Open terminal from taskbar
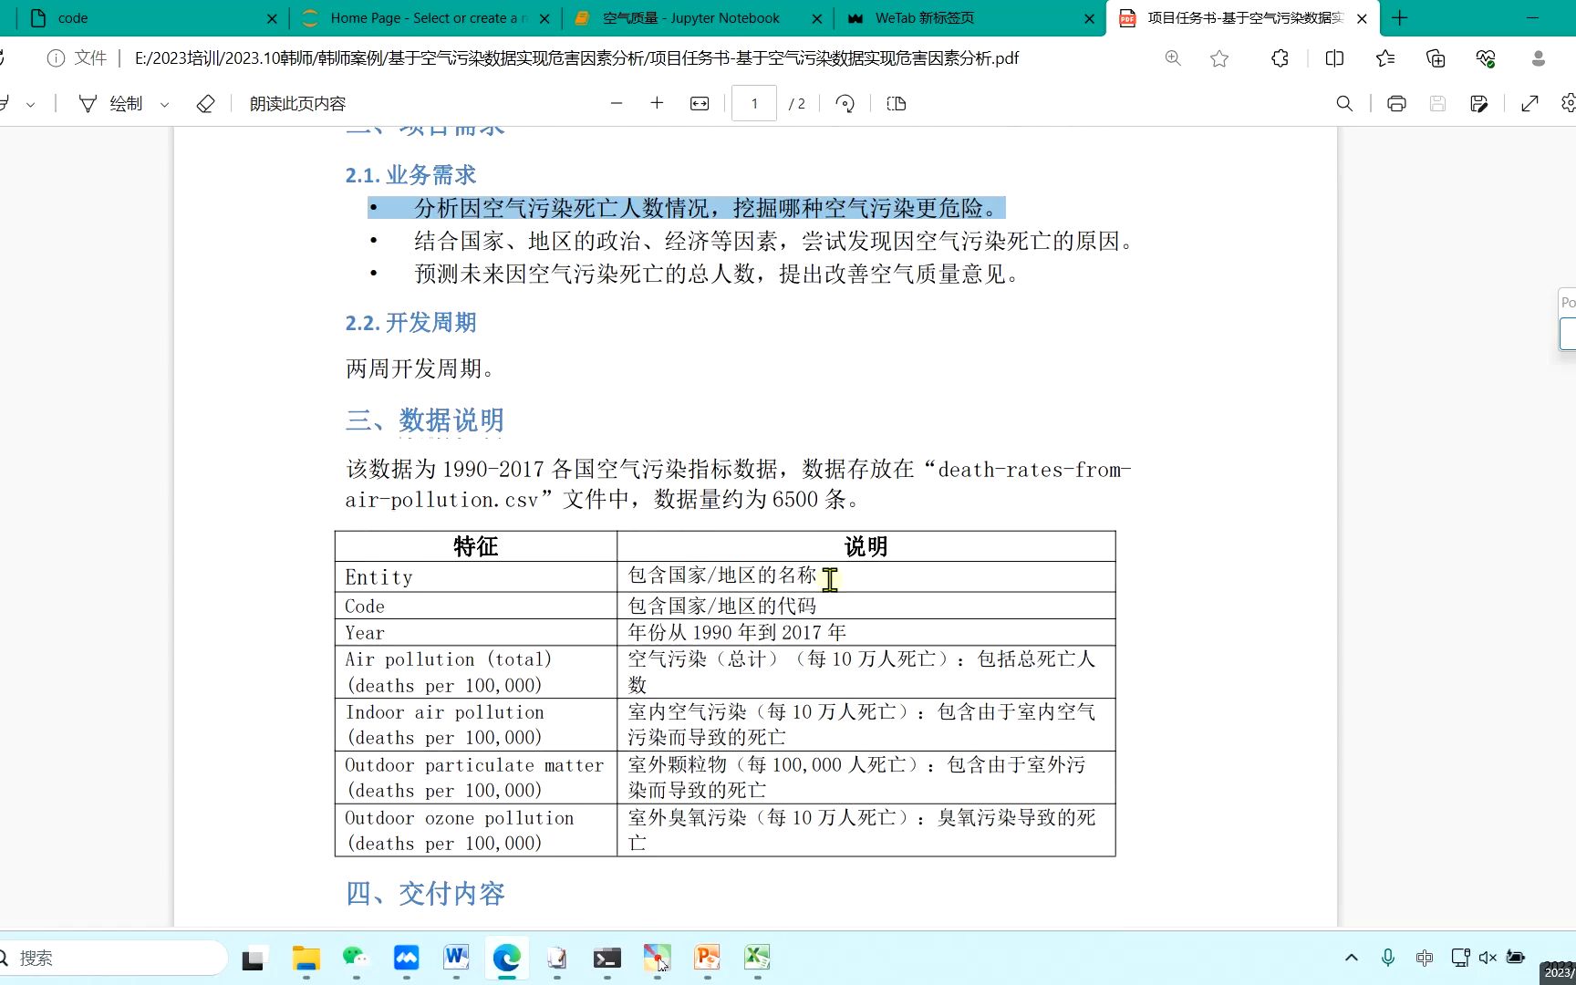Viewport: 1576px width, 985px height. (607, 958)
